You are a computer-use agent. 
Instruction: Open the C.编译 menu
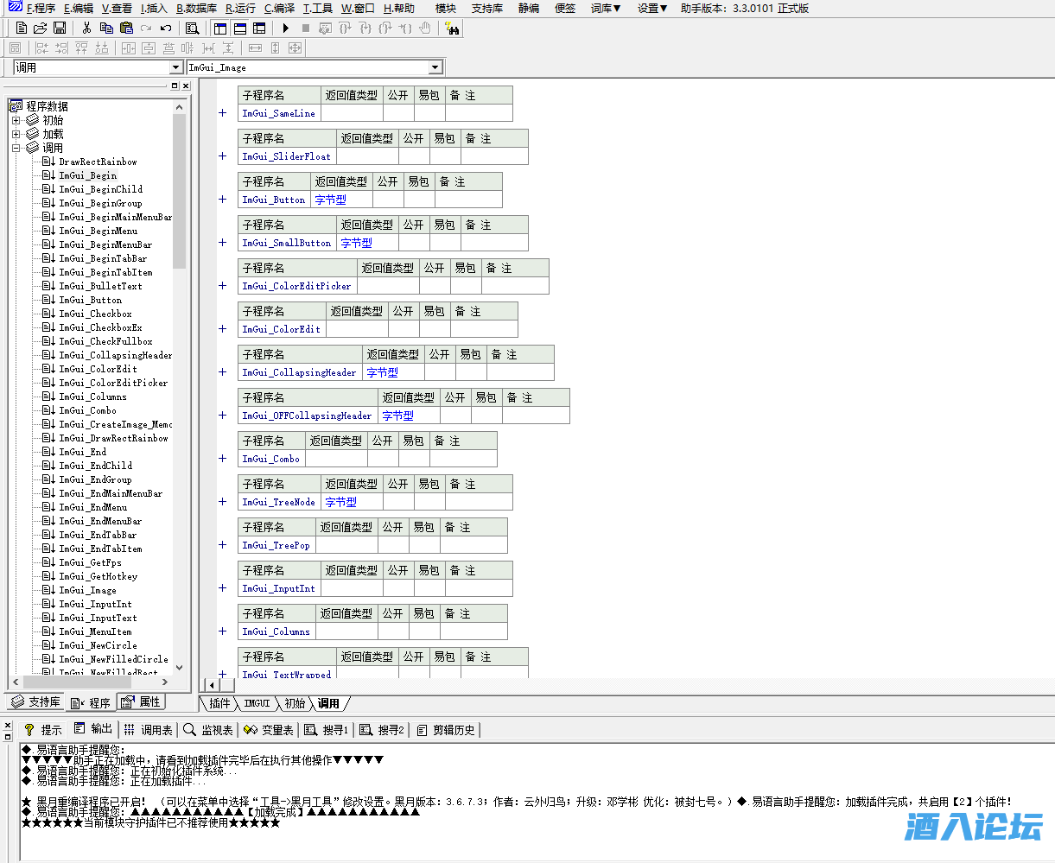pos(280,9)
